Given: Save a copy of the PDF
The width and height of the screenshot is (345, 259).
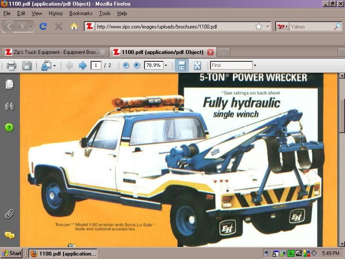Looking at the screenshot, I should pyautogui.click(x=27, y=66).
